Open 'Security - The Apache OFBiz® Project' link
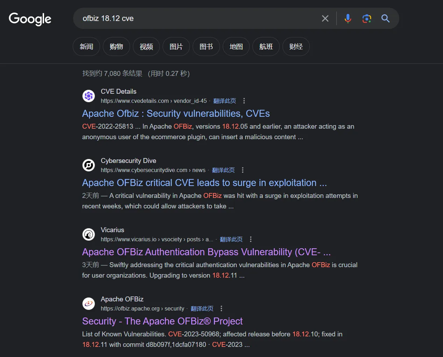Screen dimensions: 443x357 162,321
